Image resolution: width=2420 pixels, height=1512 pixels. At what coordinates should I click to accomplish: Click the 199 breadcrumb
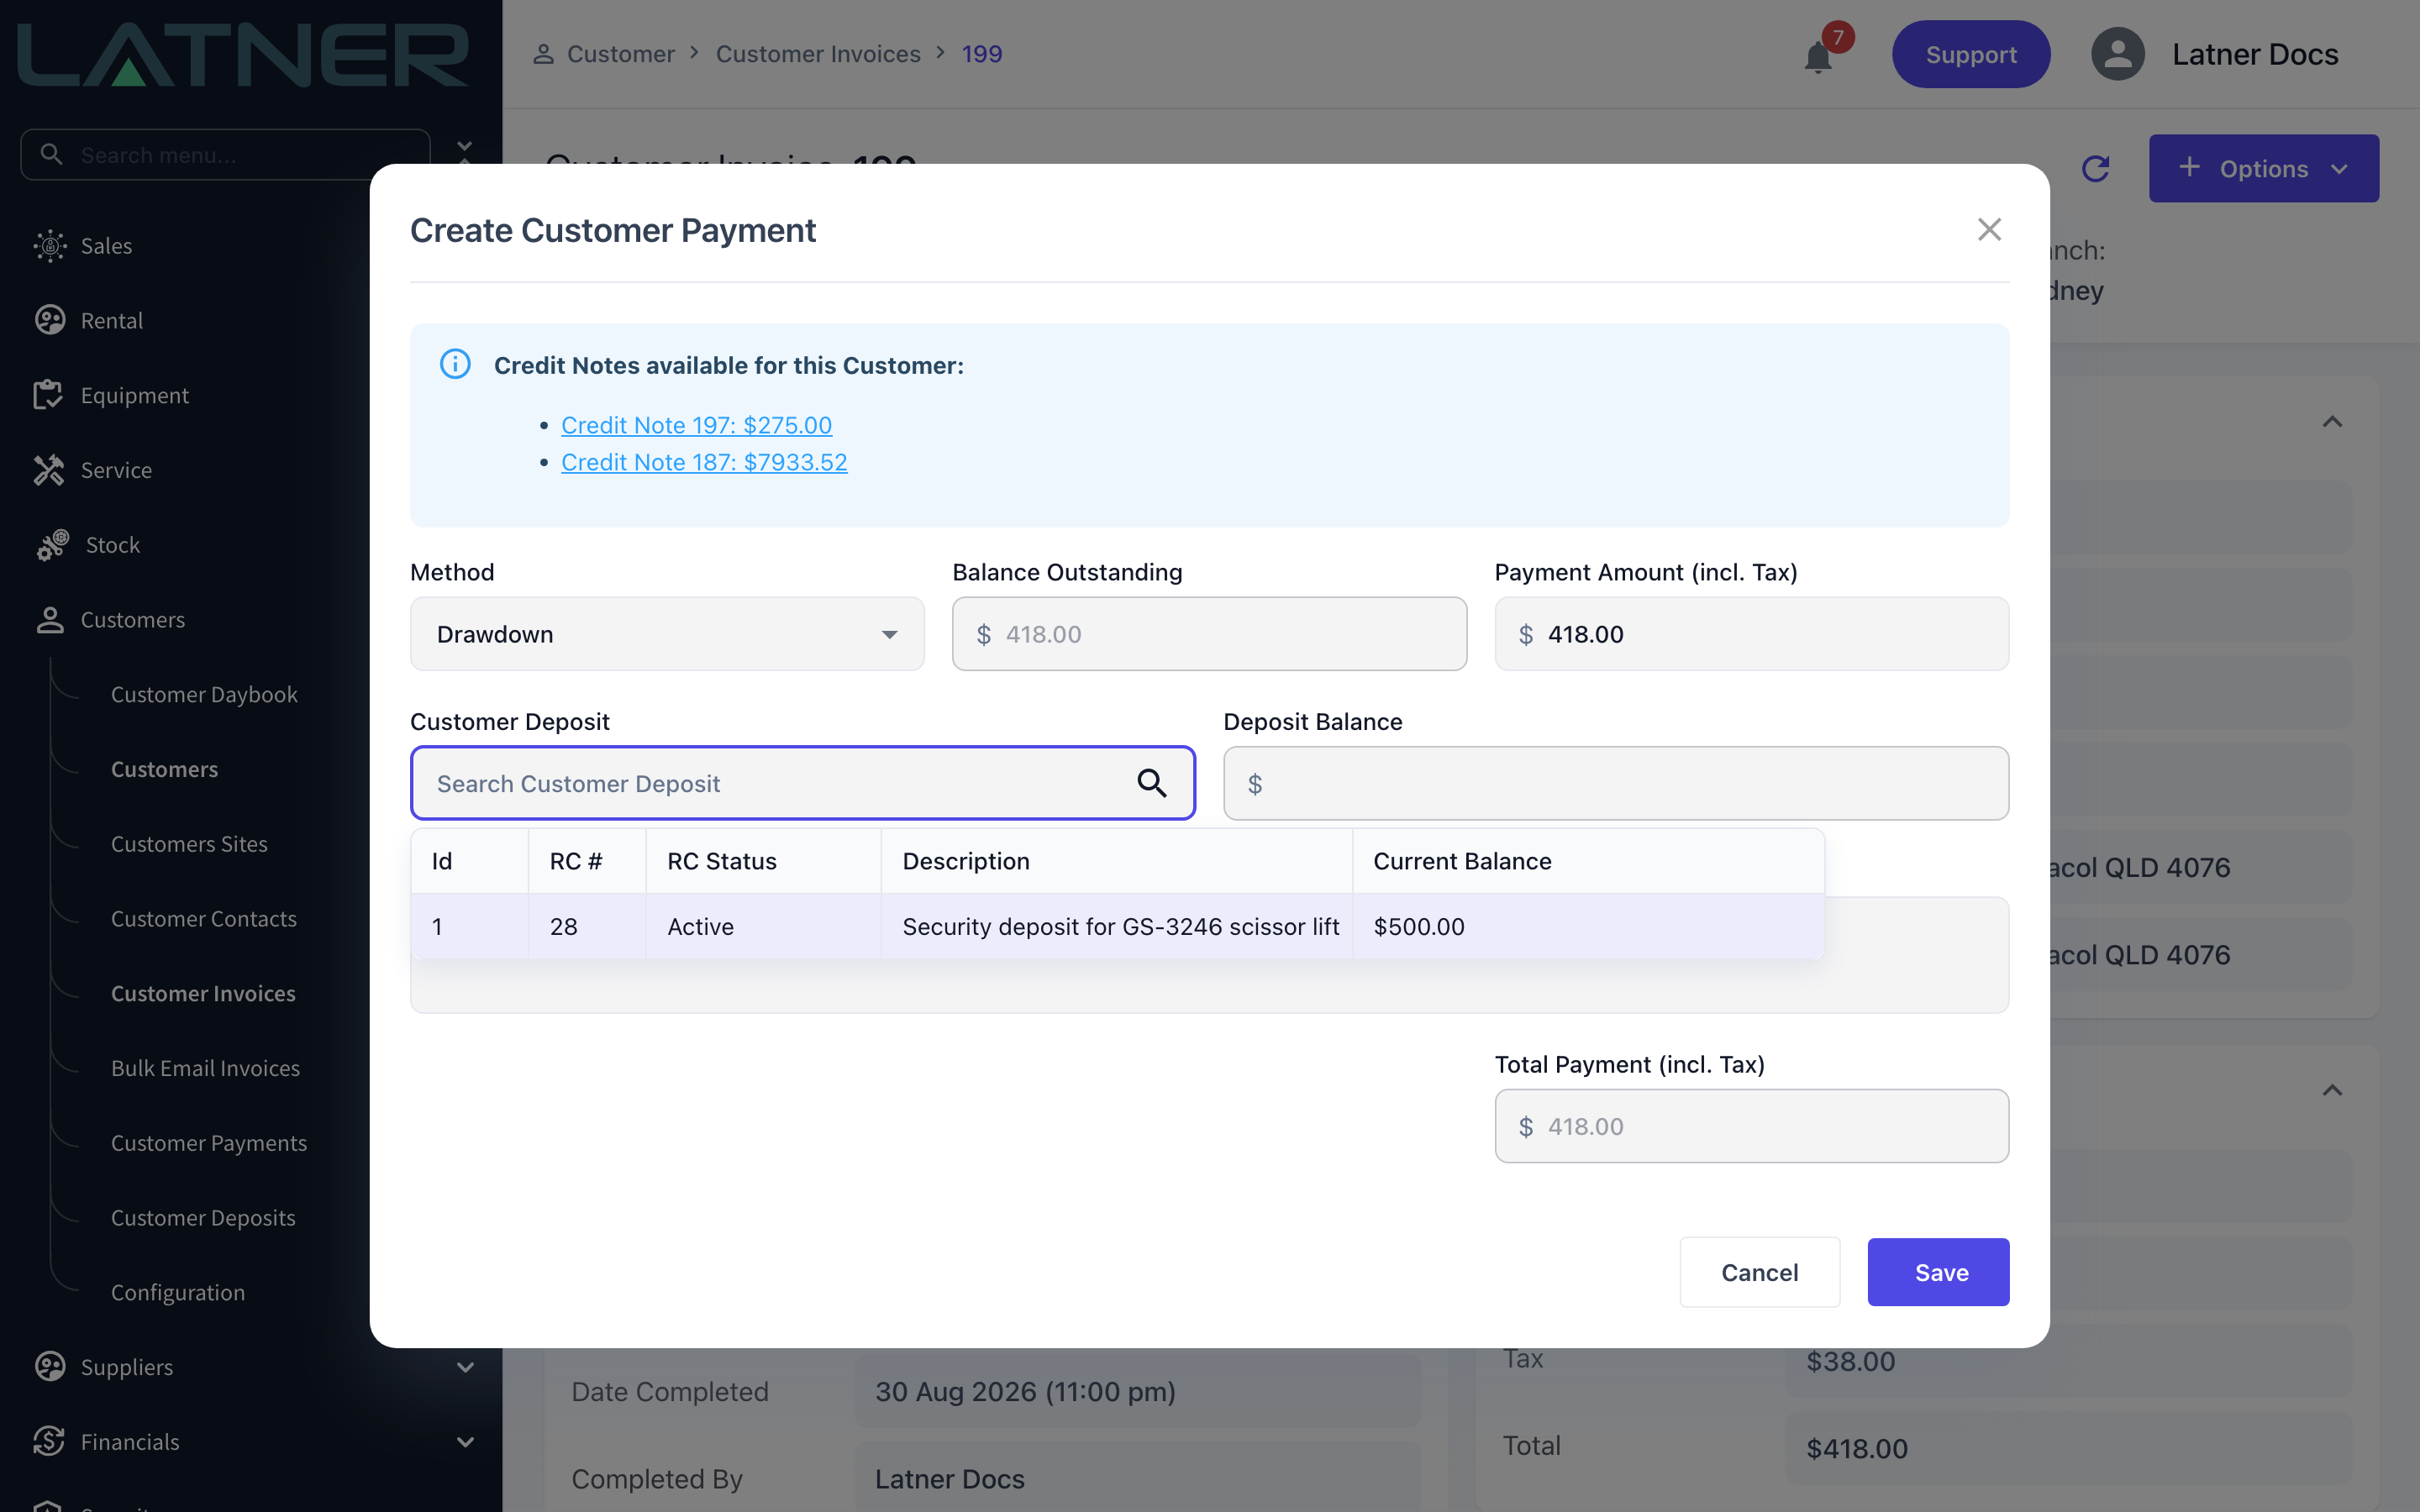tap(981, 54)
